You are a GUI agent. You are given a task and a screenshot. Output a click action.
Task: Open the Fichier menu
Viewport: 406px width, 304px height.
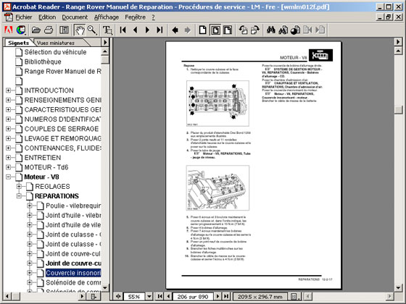coord(23,17)
